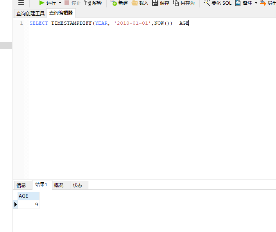The image size is (276, 232).
Task: Choose Save As (另存为)
Action: pos(184,3)
